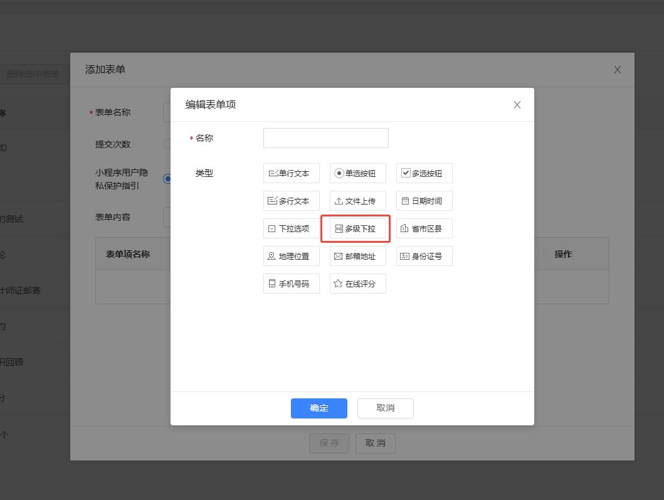The width and height of the screenshot is (664, 500).
Task: Pick the 邮箱地址 email type
Action: 357,256
